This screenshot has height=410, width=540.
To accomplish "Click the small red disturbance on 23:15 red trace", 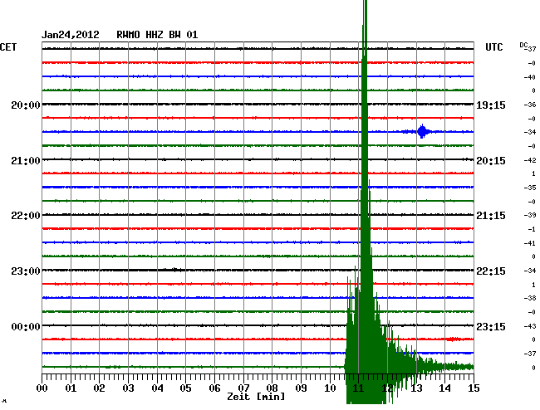I will [454, 339].
